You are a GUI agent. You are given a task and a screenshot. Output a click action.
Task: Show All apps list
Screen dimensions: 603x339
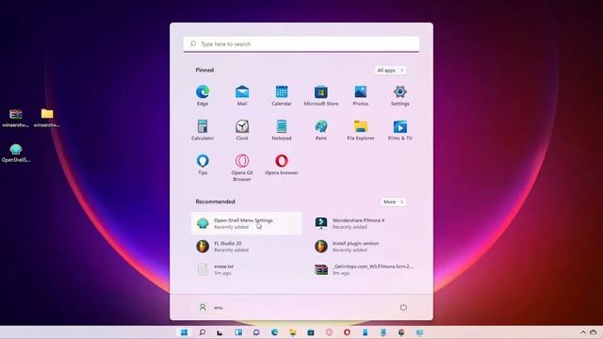point(390,71)
